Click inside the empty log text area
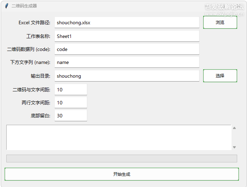The image size is (247, 187). coord(119,137)
